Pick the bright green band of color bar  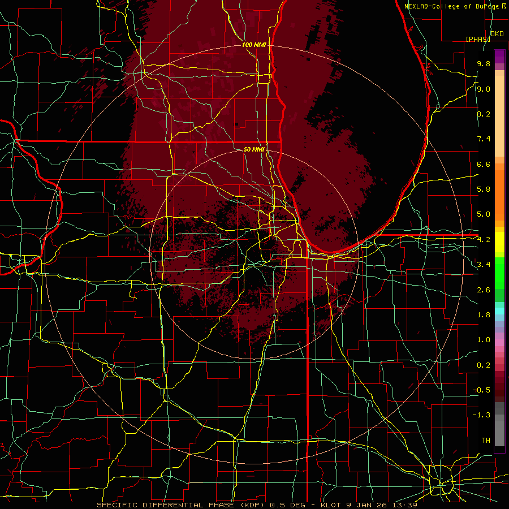point(499,273)
